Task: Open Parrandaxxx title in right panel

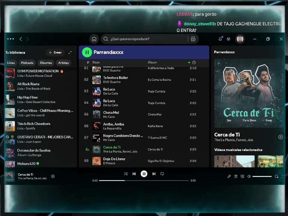Action: (224, 52)
